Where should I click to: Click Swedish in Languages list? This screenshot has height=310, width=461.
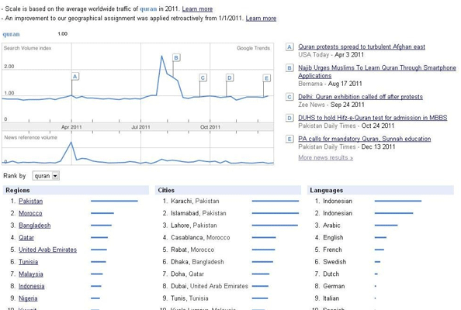pos(334,262)
